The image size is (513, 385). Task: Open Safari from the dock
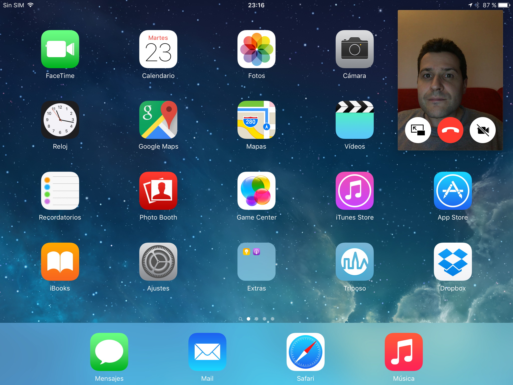[x=305, y=352]
